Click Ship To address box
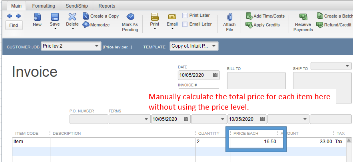This screenshot has width=353, height=162. (322, 88)
